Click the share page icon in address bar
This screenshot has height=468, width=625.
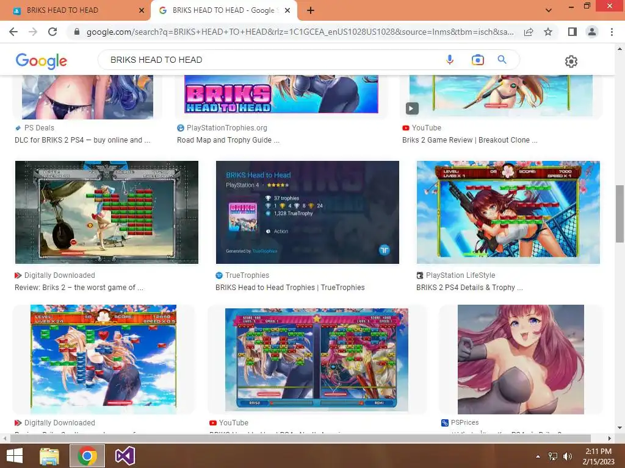[x=529, y=32]
